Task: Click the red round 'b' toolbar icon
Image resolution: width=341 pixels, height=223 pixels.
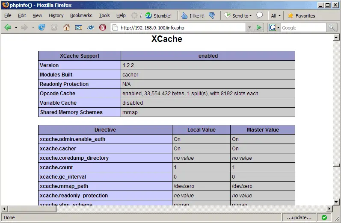Action: (x=103, y=27)
